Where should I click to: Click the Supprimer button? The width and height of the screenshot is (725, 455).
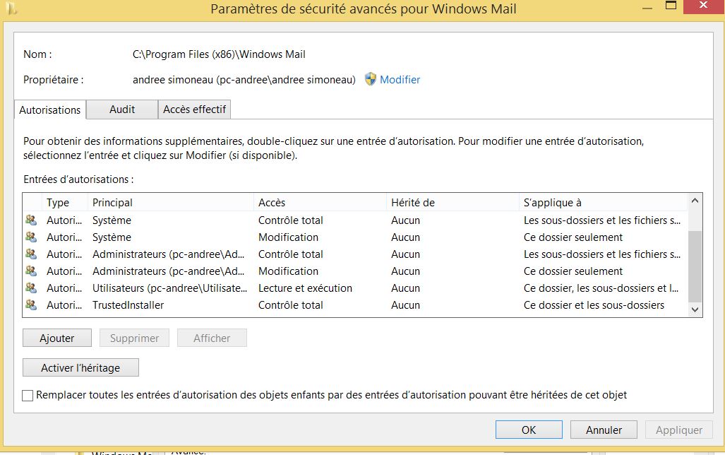tap(135, 338)
